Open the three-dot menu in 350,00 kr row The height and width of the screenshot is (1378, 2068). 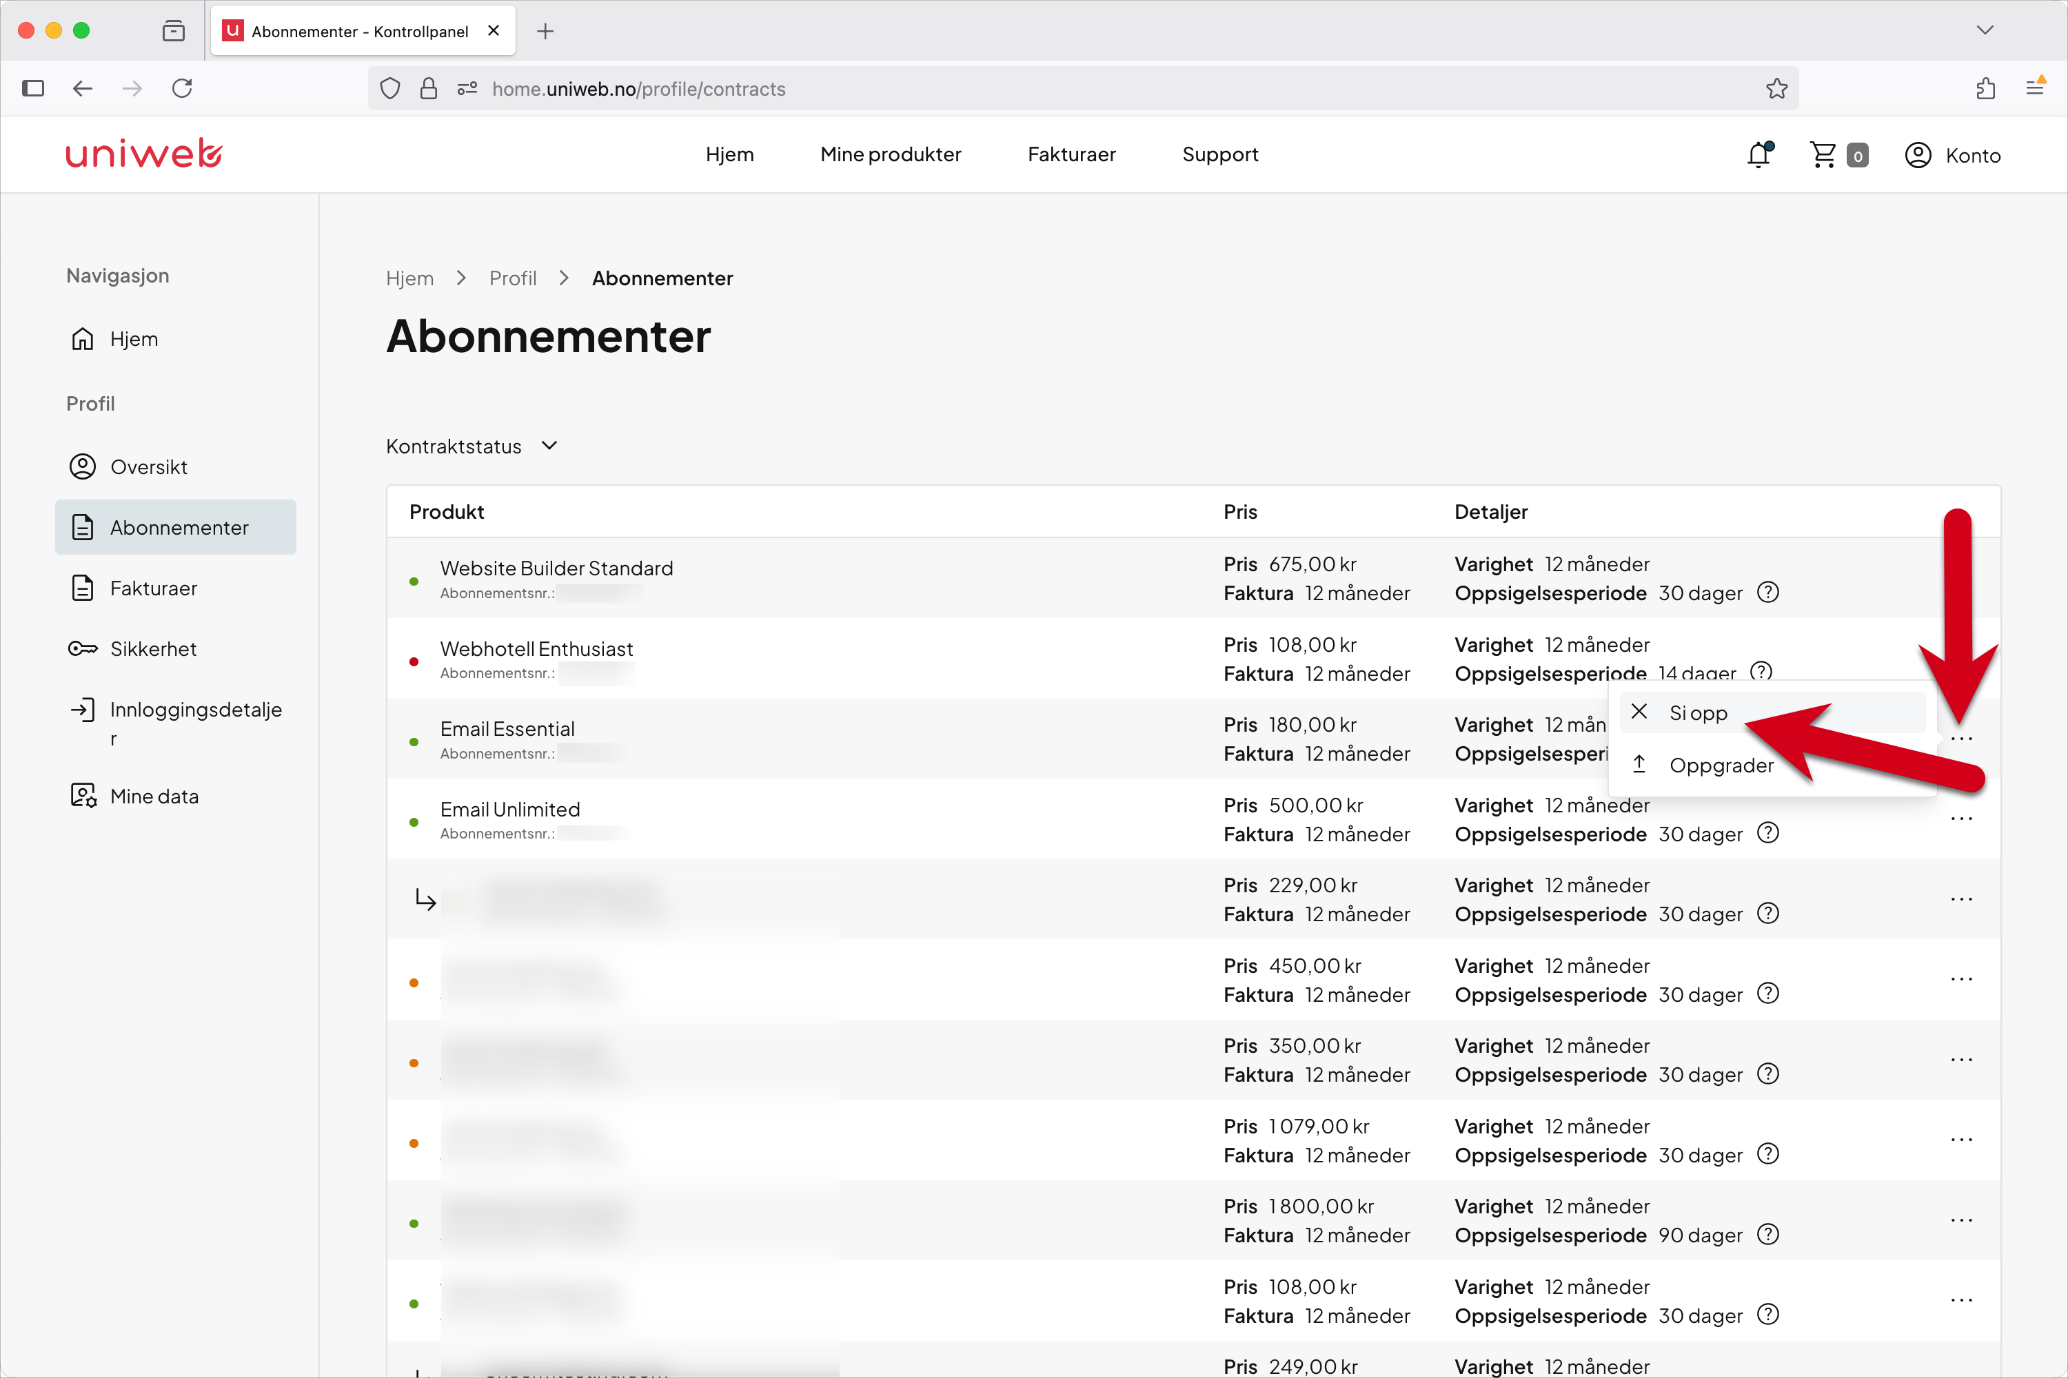(x=1960, y=1060)
